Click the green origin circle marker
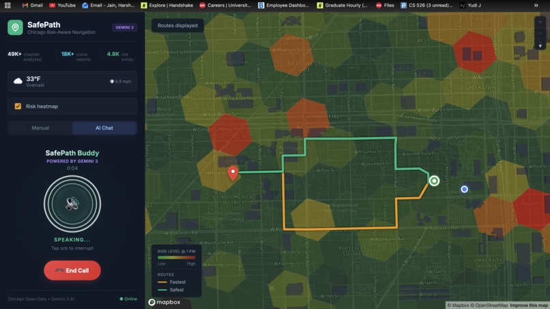Viewport: 550px width, 309px height. click(x=434, y=181)
